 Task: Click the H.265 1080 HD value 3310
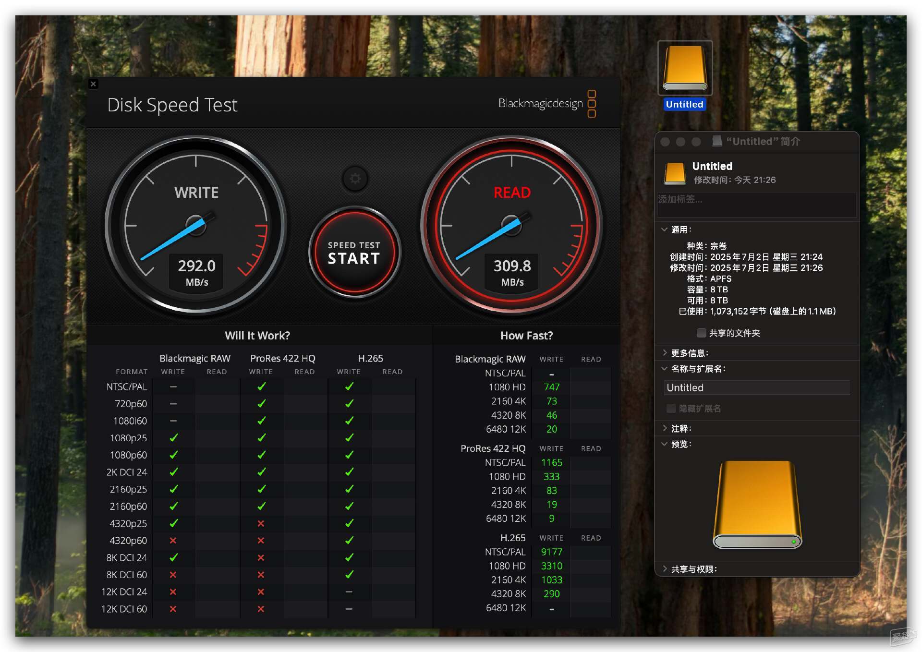(551, 566)
